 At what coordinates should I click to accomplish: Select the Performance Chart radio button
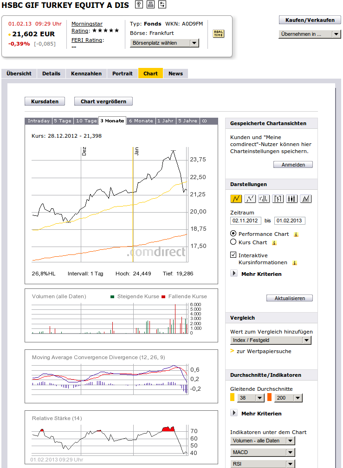[233, 234]
